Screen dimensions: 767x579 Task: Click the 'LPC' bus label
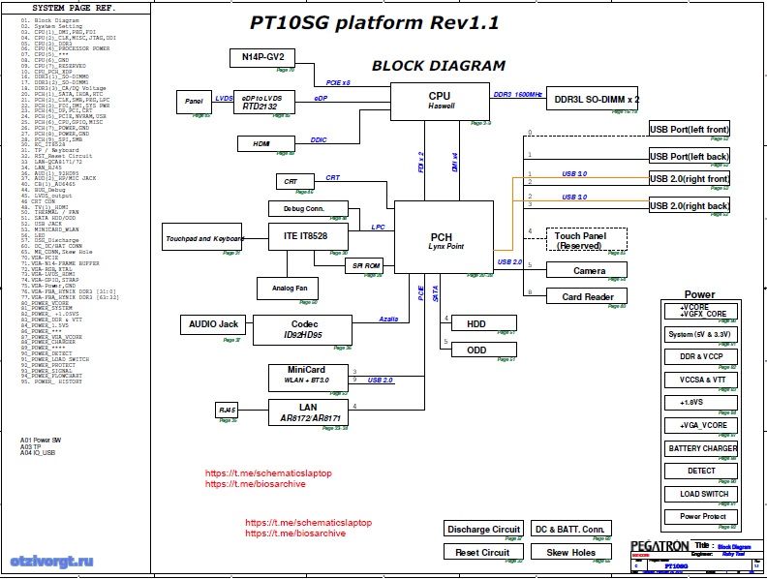[x=378, y=227]
